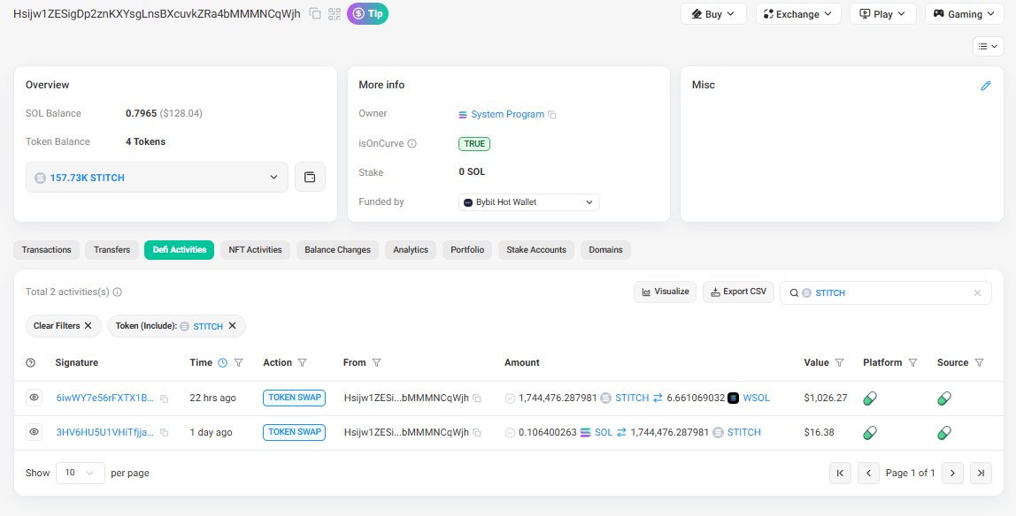This screenshot has width=1016, height=516.
Task: Open the rows per page dropdown
Action: pyautogui.click(x=81, y=474)
